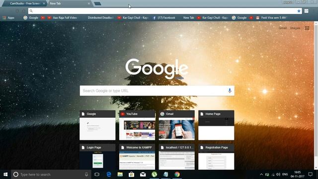Open the YouTube icon bookmark after Google
The image size is (318, 179).
(43, 18)
